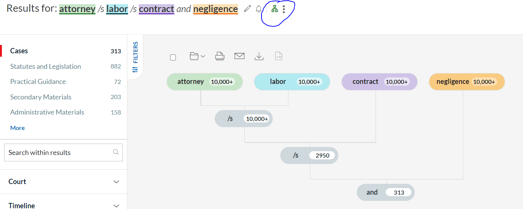Image resolution: width=523 pixels, height=209 pixels.
Task: Check the select-all results checkbox
Action: [173, 57]
